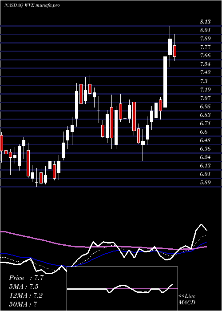The image size is (222, 311).
Task: Click the 8.13 price axis label
Action: [205, 22]
